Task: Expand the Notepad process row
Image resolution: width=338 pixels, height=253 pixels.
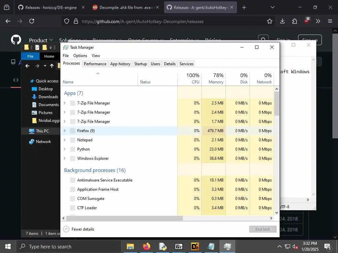Action: click(64, 140)
